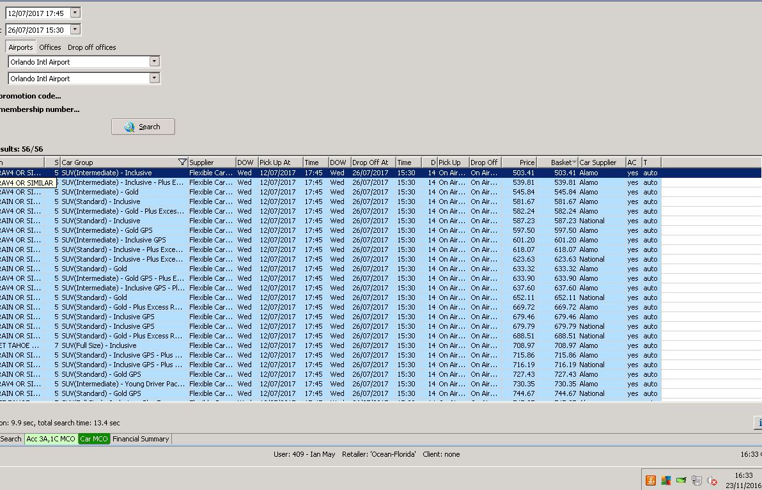The image size is (762, 490).
Task: Select the SUV(Intermediate) - Gold row priced 545.84
Action: 330,192
